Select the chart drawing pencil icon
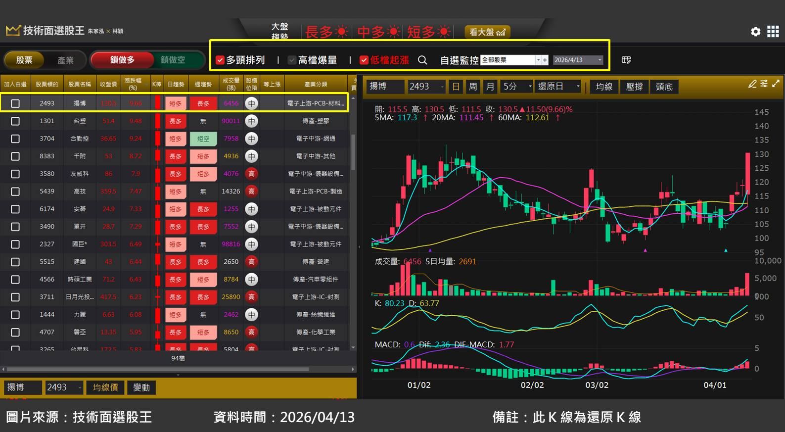Viewport: 785px width, 432px height. click(x=752, y=84)
